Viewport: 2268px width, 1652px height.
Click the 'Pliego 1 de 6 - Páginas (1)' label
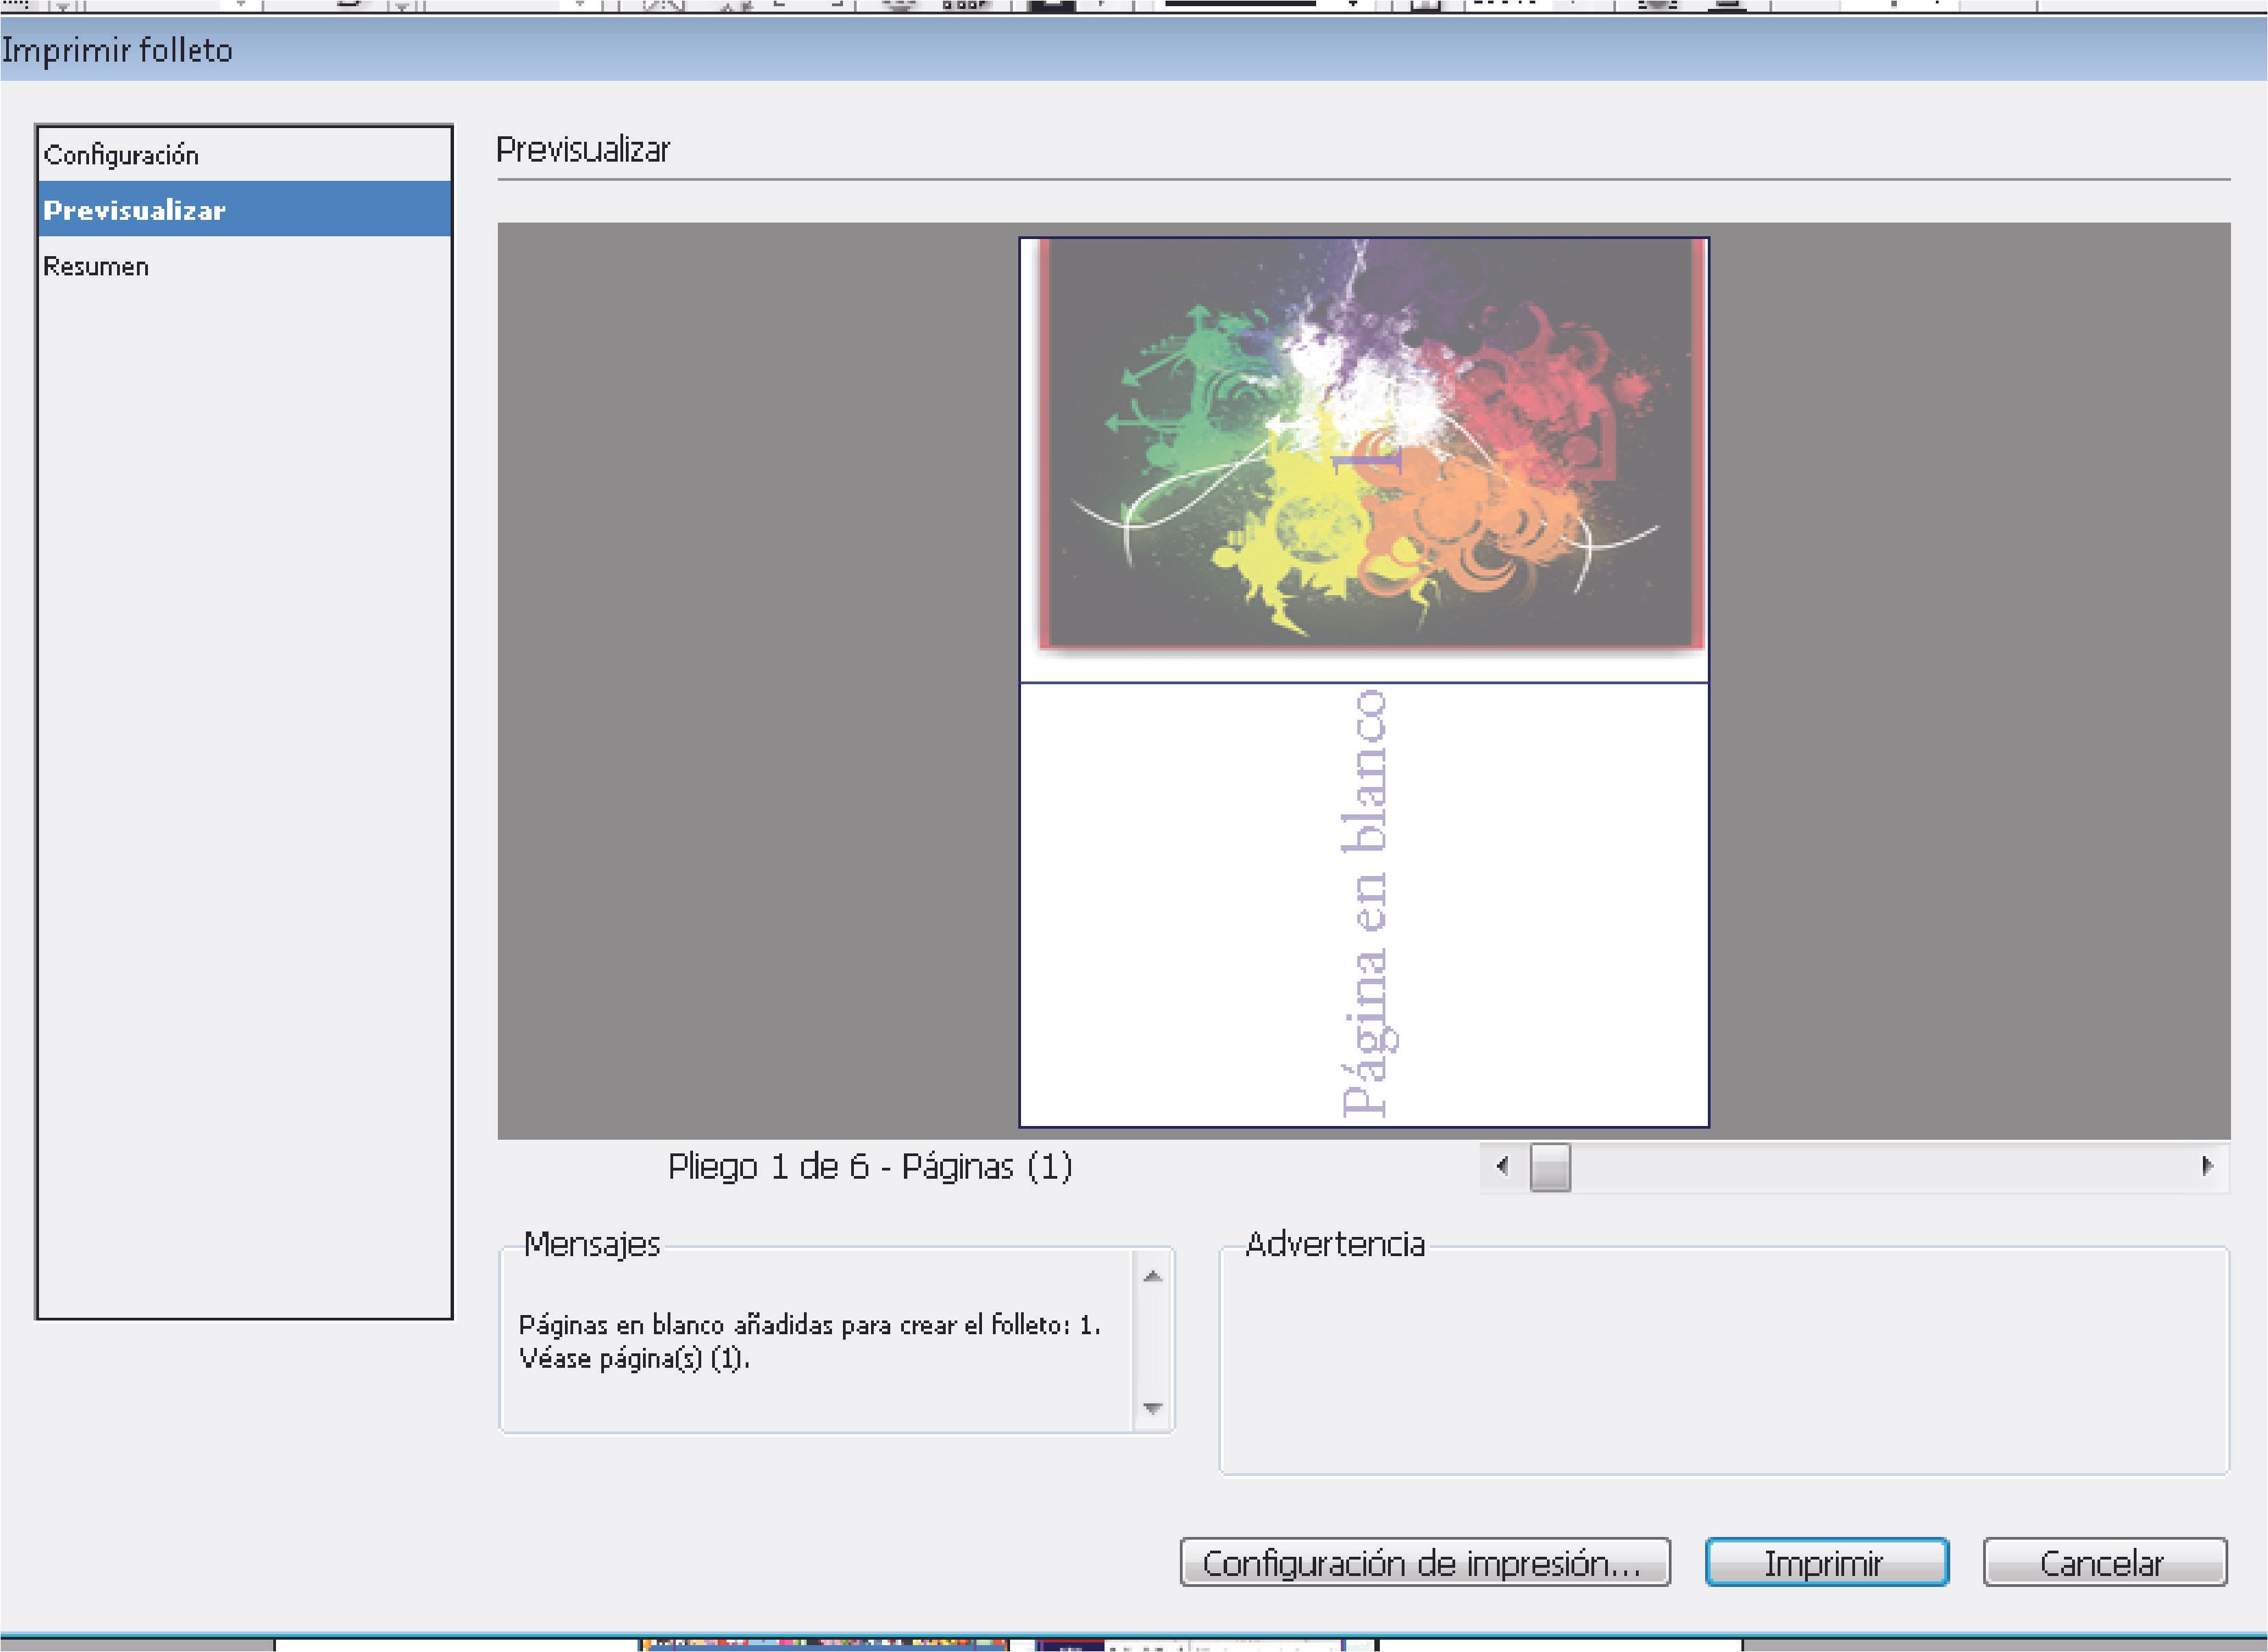[870, 1167]
